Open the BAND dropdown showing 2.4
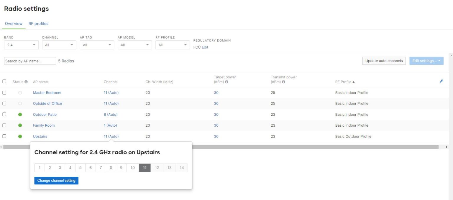 [21, 44]
